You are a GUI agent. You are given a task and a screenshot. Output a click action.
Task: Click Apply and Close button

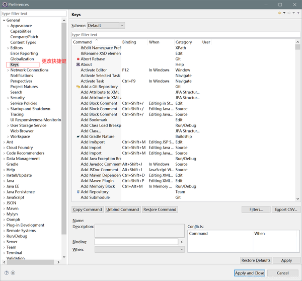250,273
